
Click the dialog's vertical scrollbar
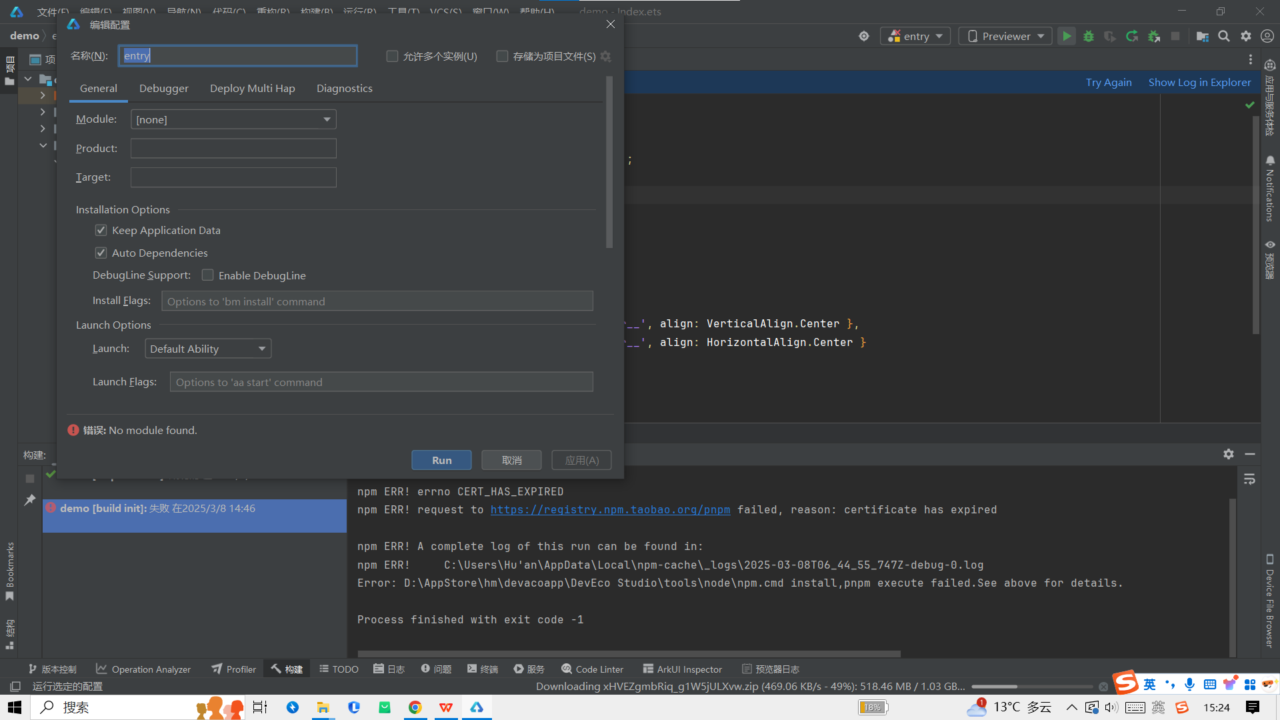(609, 162)
